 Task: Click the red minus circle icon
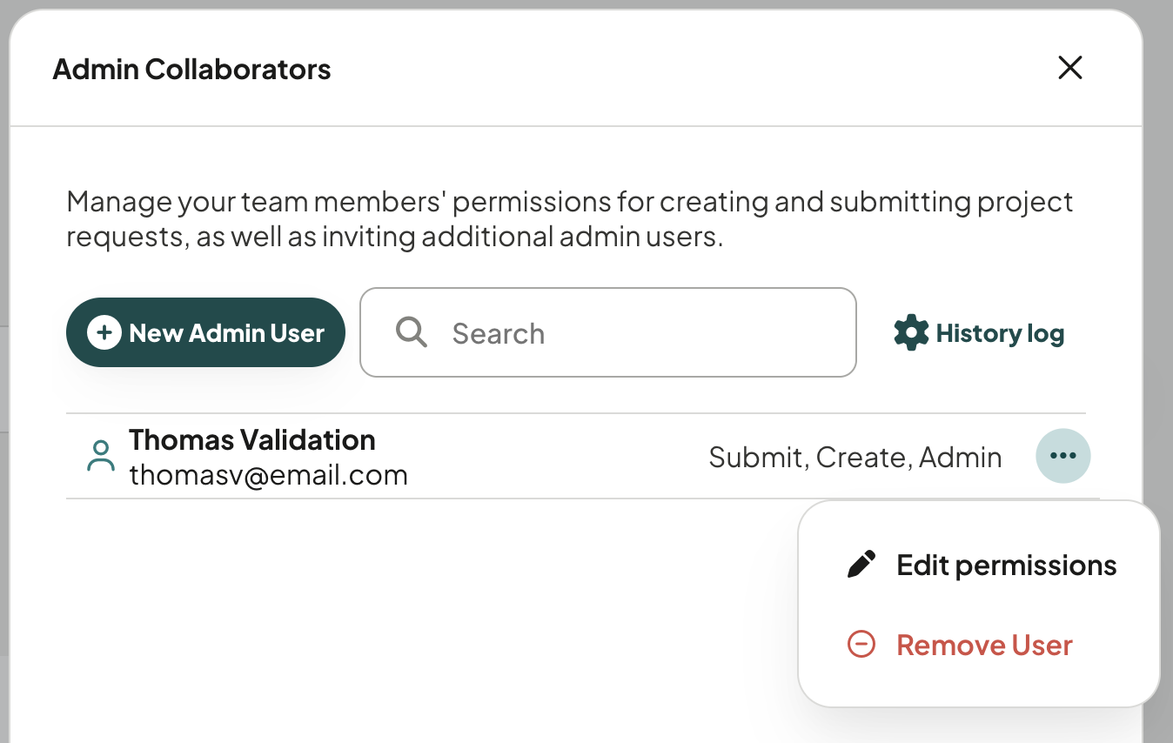pyautogui.click(x=861, y=645)
